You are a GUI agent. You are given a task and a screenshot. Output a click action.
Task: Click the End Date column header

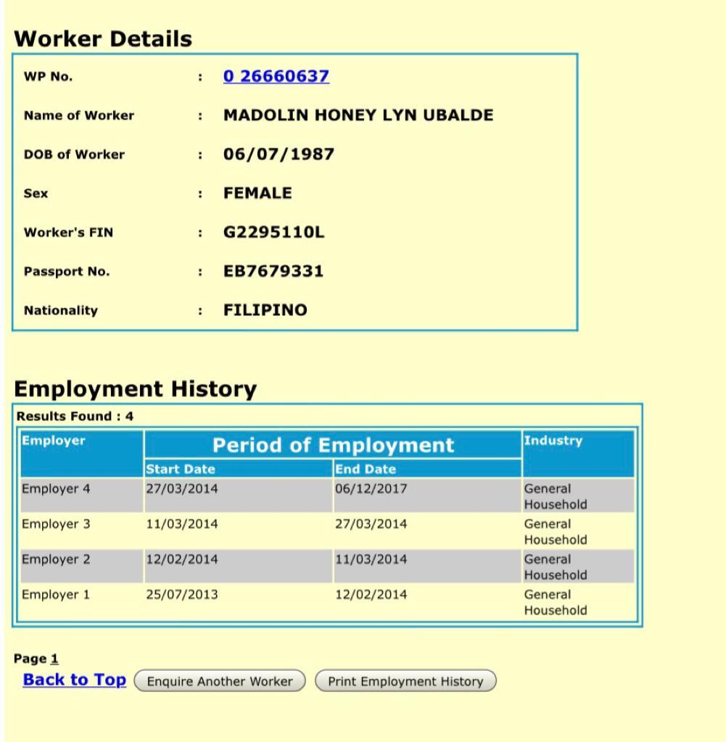coord(366,469)
